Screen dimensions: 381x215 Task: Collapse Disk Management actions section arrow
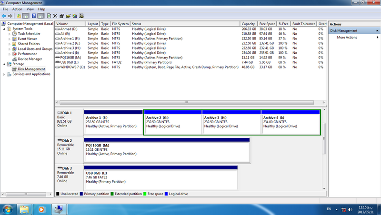click(377, 31)
